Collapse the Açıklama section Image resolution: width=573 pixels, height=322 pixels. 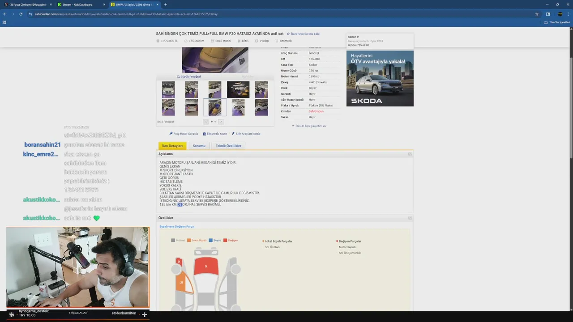point(410,154)
